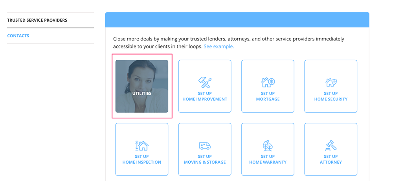Image resolution: width=393 pixels, height=181 pixels.
Task: Click the Home Security shield house icon
Action: (331, 82)
